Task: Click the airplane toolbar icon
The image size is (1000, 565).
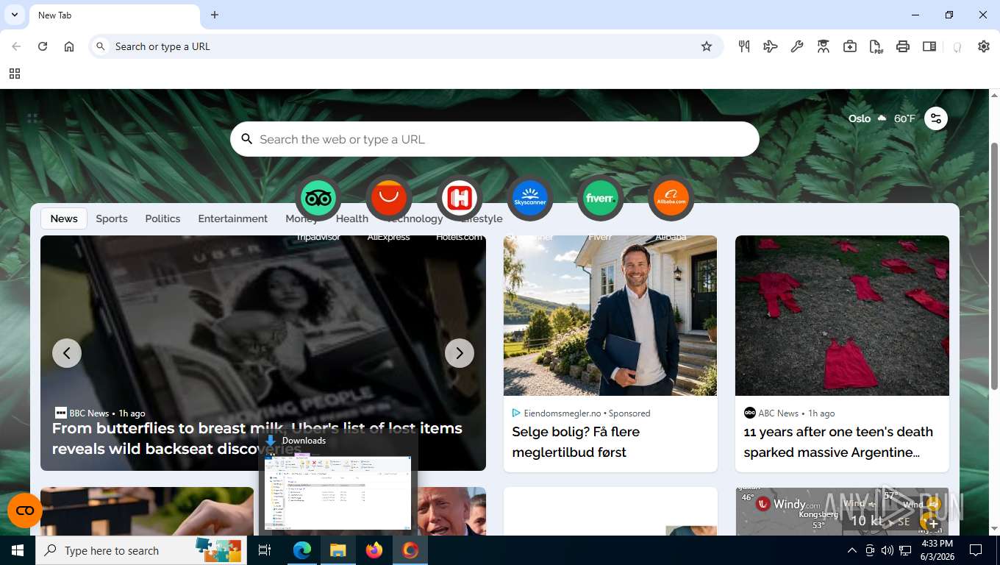Action: pyautogui.click(x=771, y=46)
